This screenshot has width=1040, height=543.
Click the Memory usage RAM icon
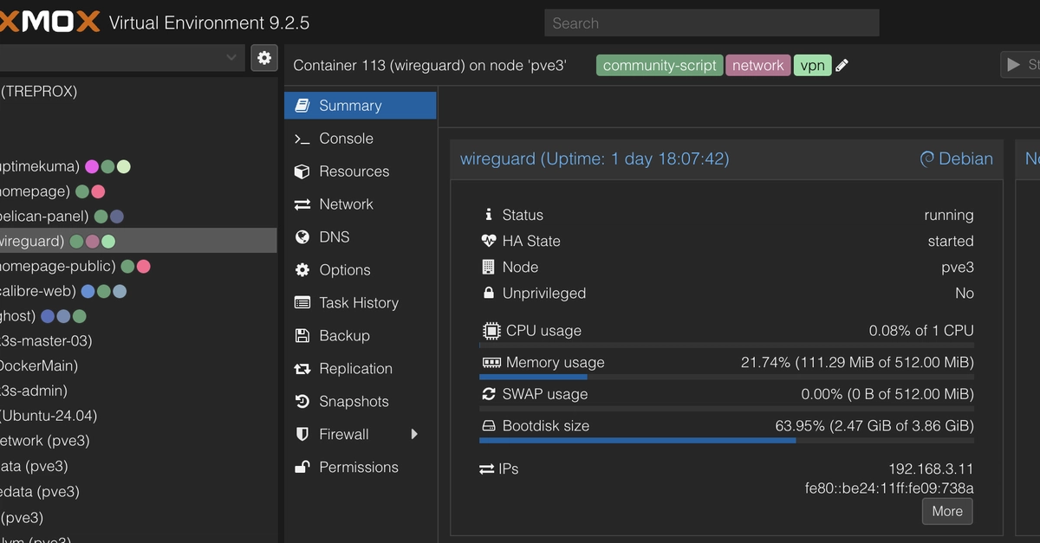(x=491, y=363)
